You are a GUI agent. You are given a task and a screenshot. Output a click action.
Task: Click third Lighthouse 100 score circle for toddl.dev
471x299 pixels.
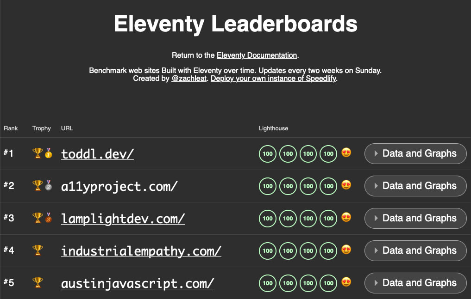[308, 154]
